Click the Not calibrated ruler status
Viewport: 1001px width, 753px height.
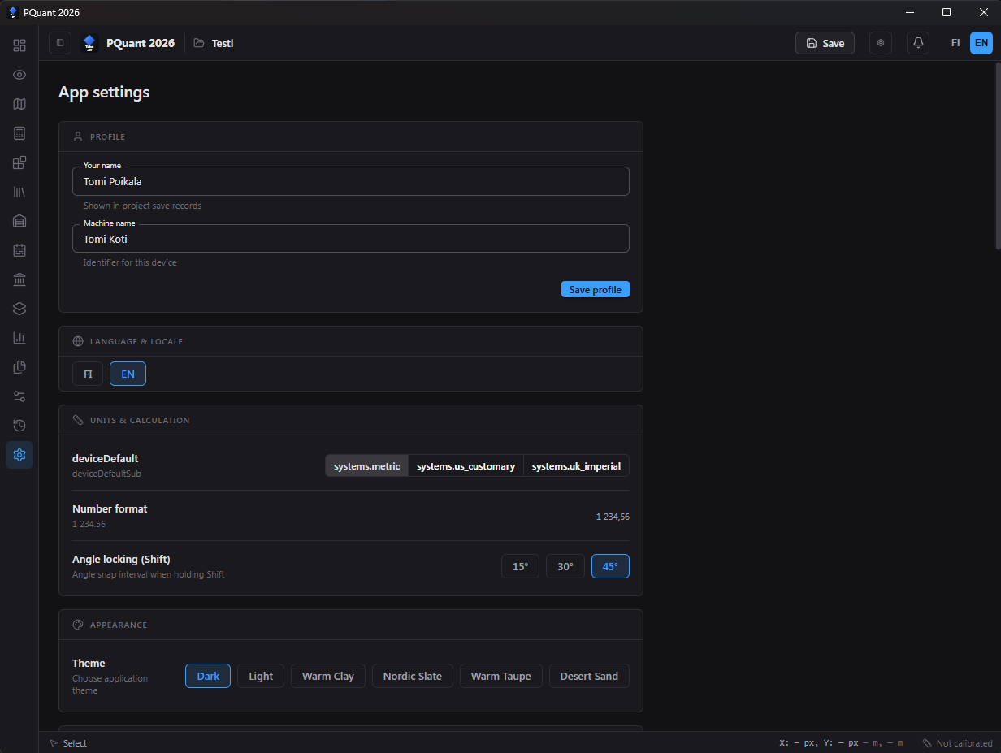(x=957, y=743)
